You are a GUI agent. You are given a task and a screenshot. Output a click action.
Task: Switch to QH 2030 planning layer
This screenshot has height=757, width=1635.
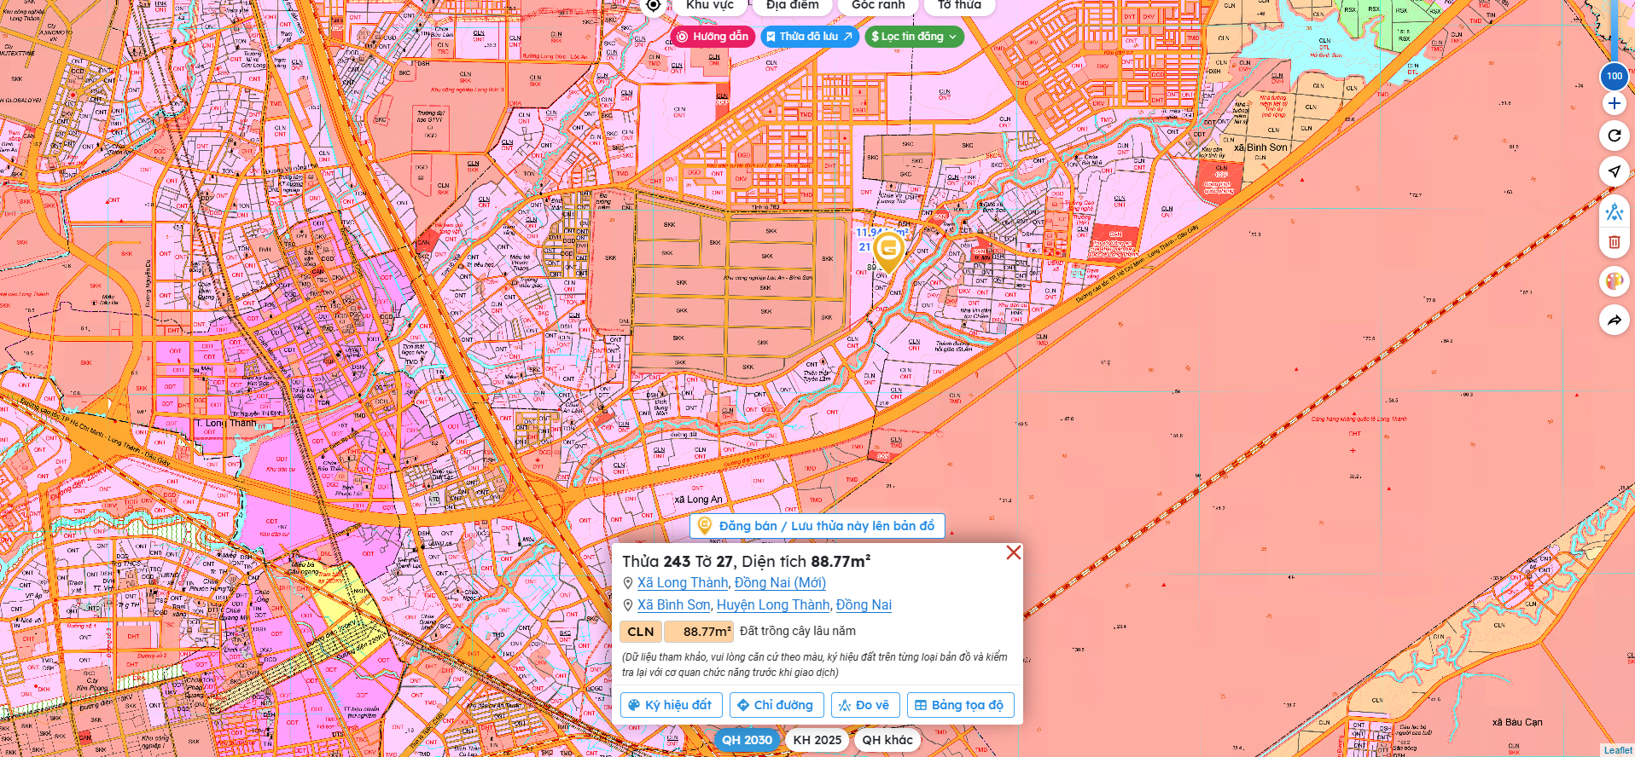pyautogui.click(x=747, y=740)
